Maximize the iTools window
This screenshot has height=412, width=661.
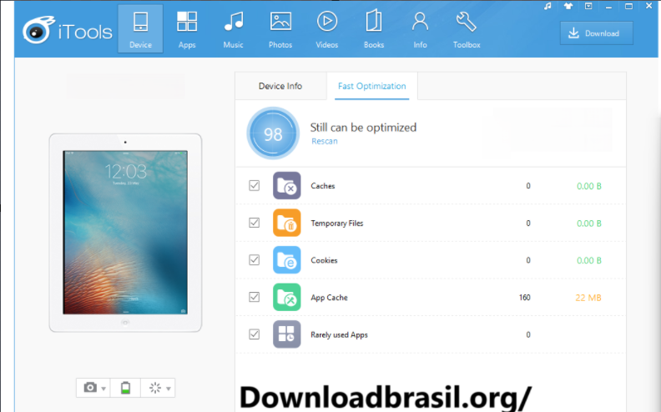(x=628, y=6)
